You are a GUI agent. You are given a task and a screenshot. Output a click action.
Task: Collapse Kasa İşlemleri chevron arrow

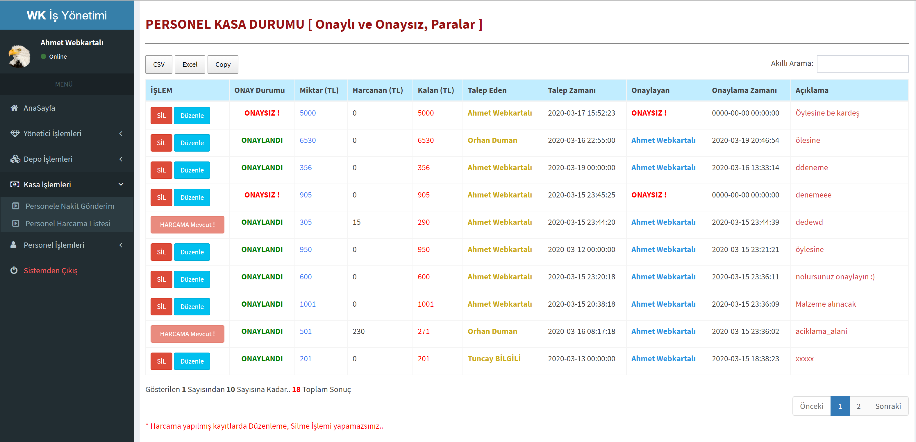pos(121,184)
